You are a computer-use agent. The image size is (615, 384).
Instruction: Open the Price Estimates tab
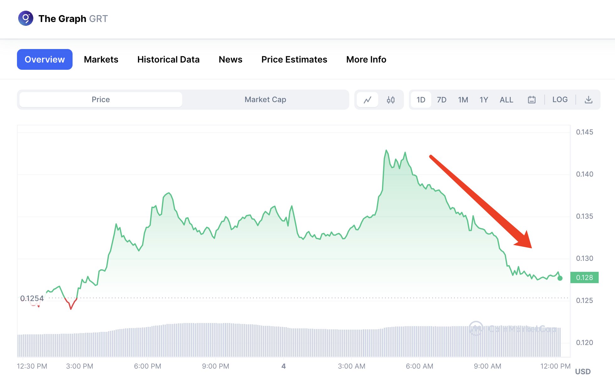pos(294,59)
